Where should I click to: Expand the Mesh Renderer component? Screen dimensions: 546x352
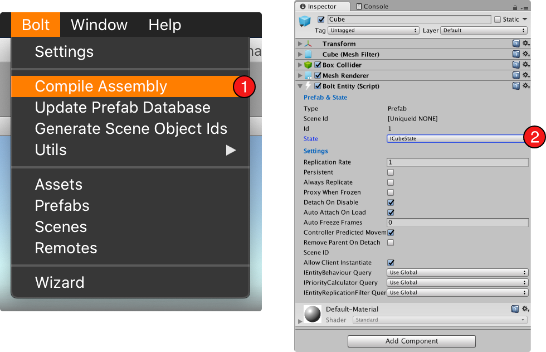point(300,75)
